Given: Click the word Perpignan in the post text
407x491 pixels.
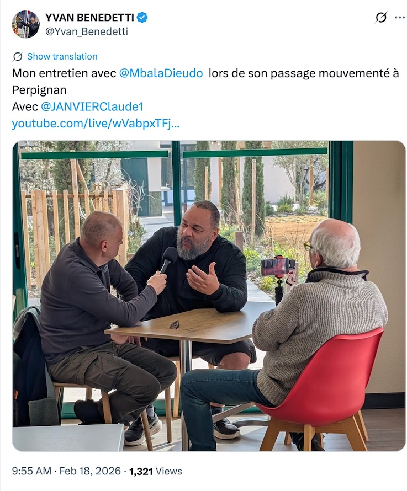Looking at the screenshot, I should coord(39,90).
